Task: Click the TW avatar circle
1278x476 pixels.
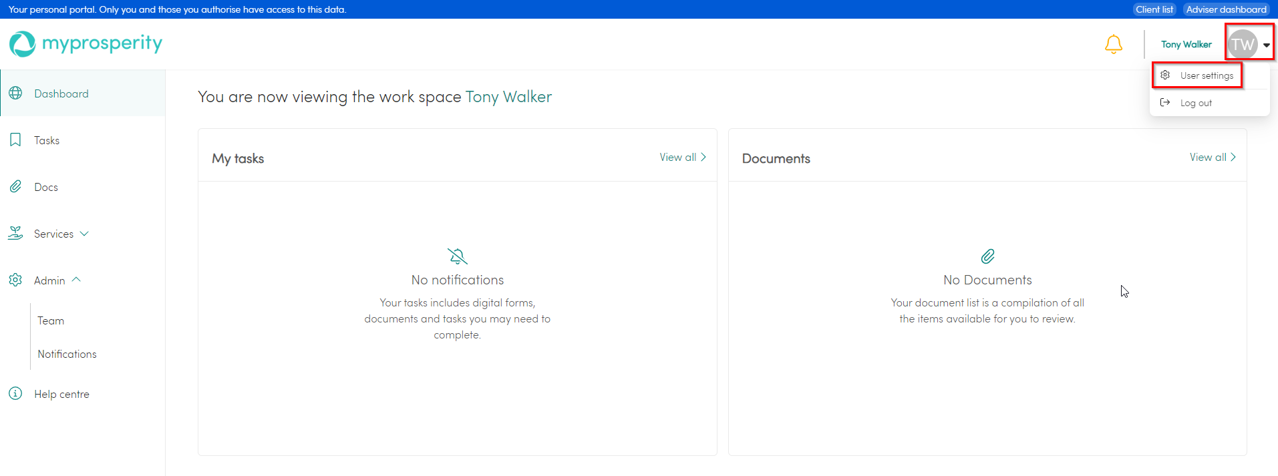Action: [x=1242, y=44]
